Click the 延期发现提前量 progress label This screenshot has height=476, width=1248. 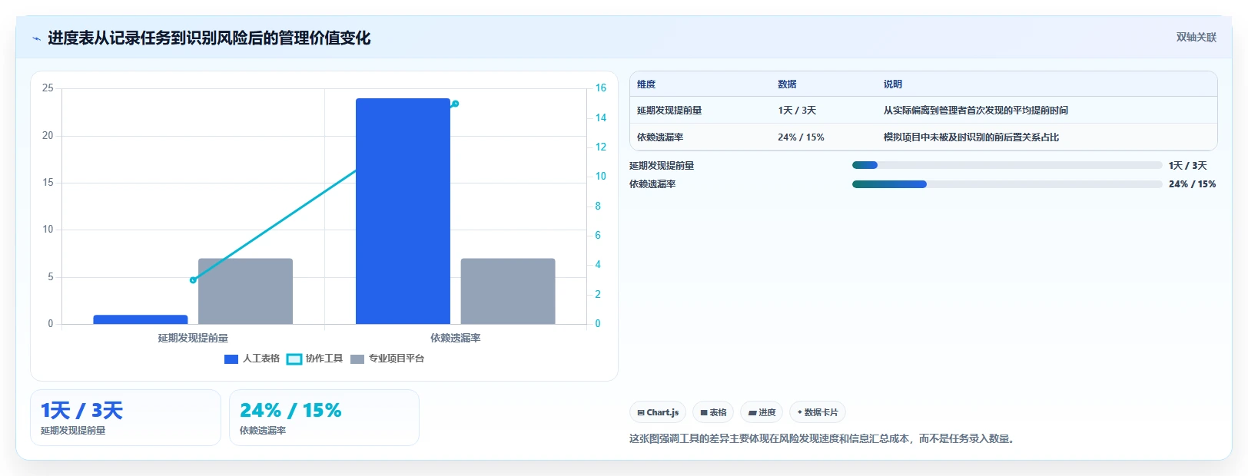tap(662, 166)
